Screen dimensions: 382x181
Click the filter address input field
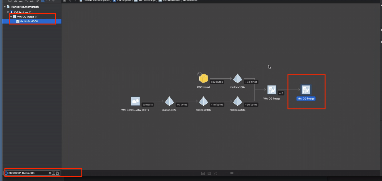(28, 173)
